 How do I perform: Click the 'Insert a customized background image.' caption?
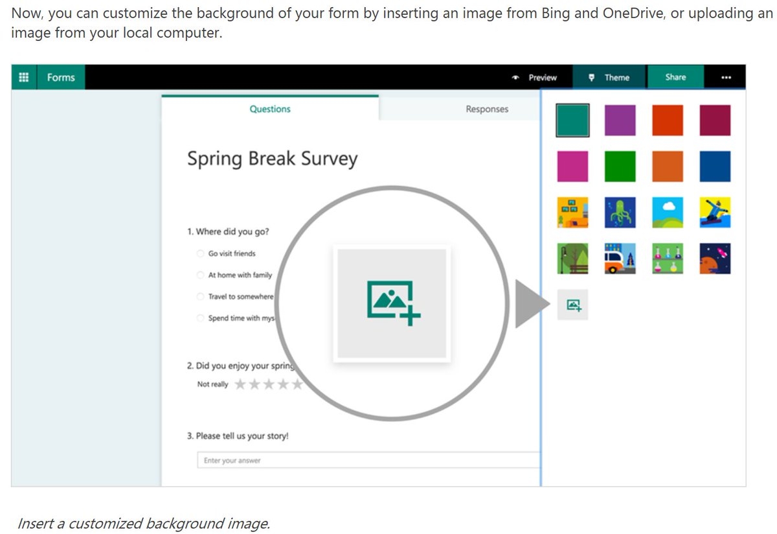[x=143, y=523]
